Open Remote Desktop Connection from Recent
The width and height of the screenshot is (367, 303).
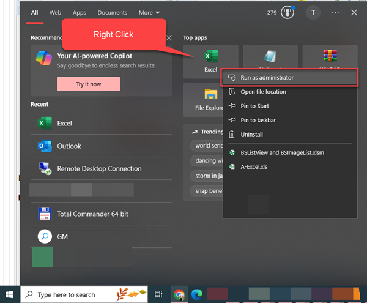click(98, 169)
